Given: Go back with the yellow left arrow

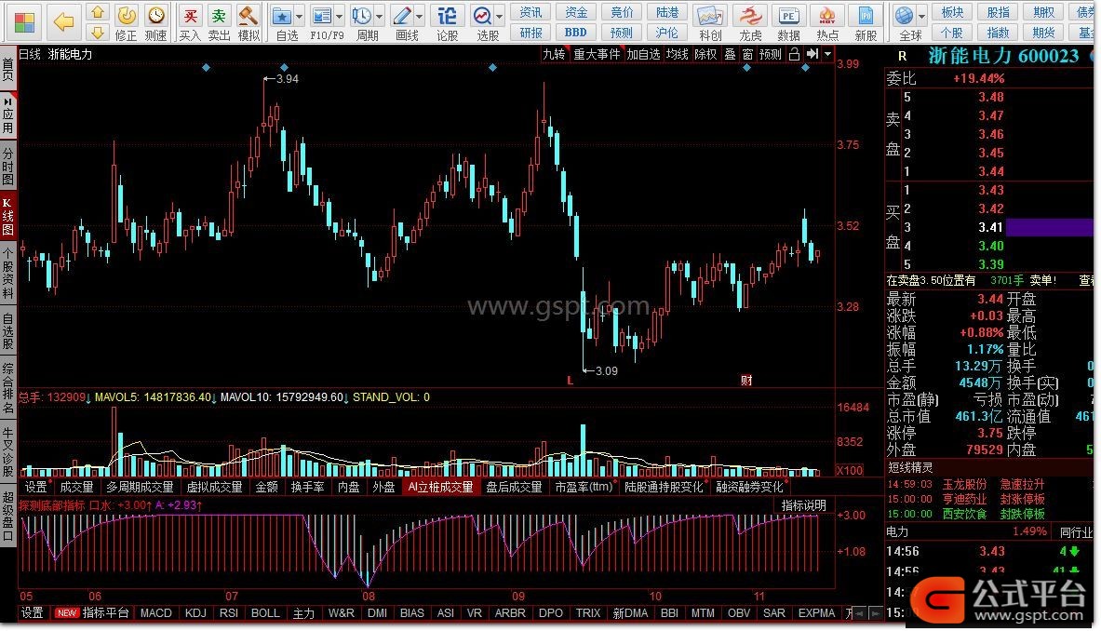Looking at the screenshot, I should pos(64,21).
